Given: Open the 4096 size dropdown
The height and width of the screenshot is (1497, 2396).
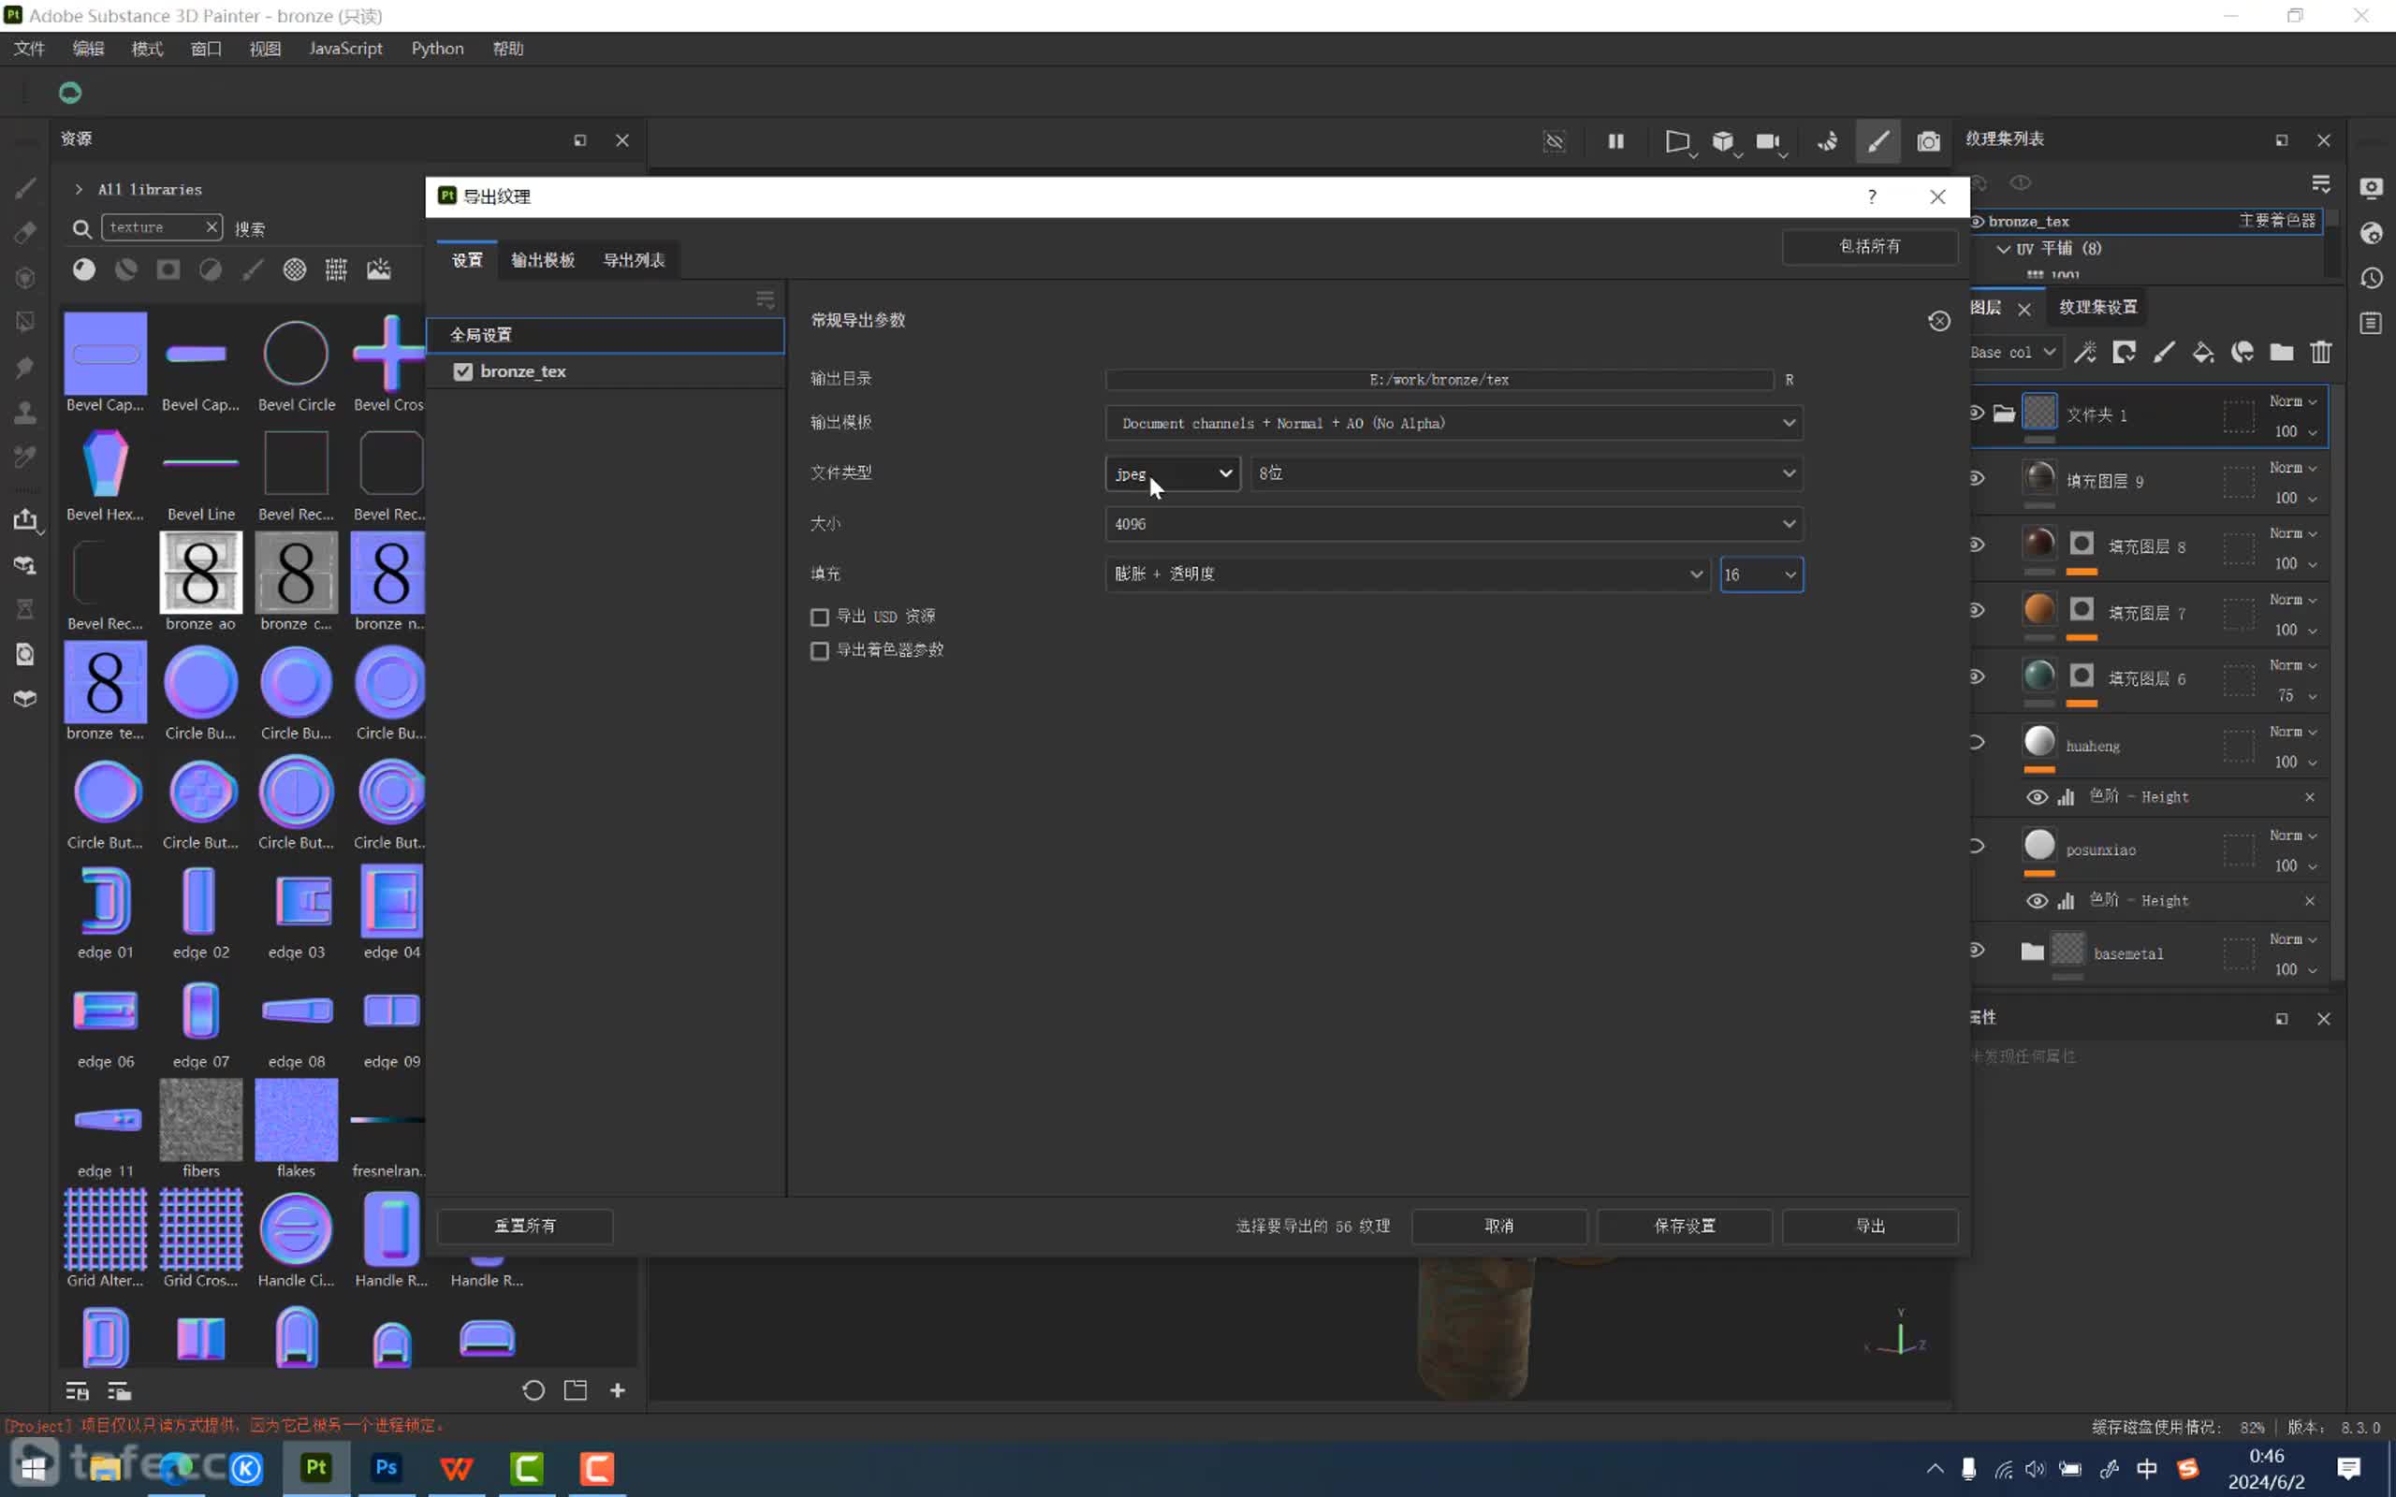Looking at the screenshot, I should click(1454, 524).
